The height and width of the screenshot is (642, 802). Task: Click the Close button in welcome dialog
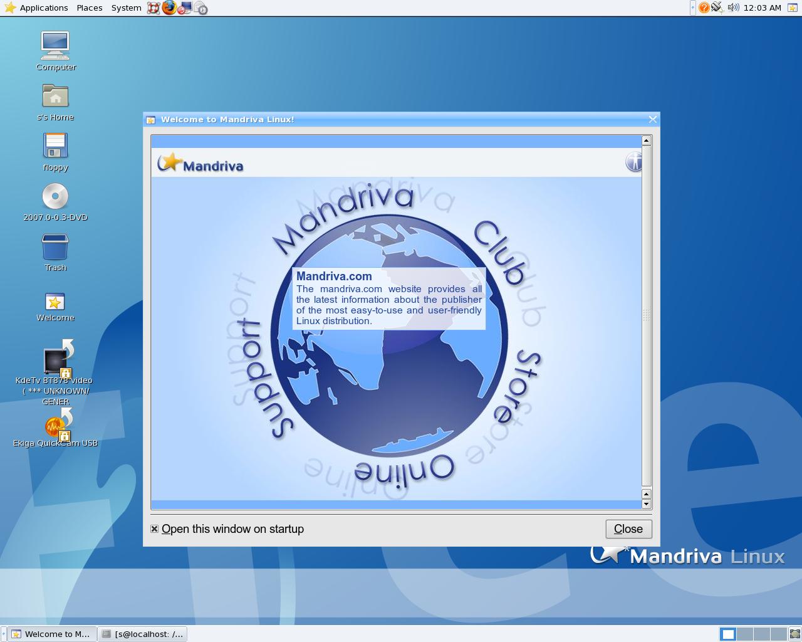(x=628, y=529)
